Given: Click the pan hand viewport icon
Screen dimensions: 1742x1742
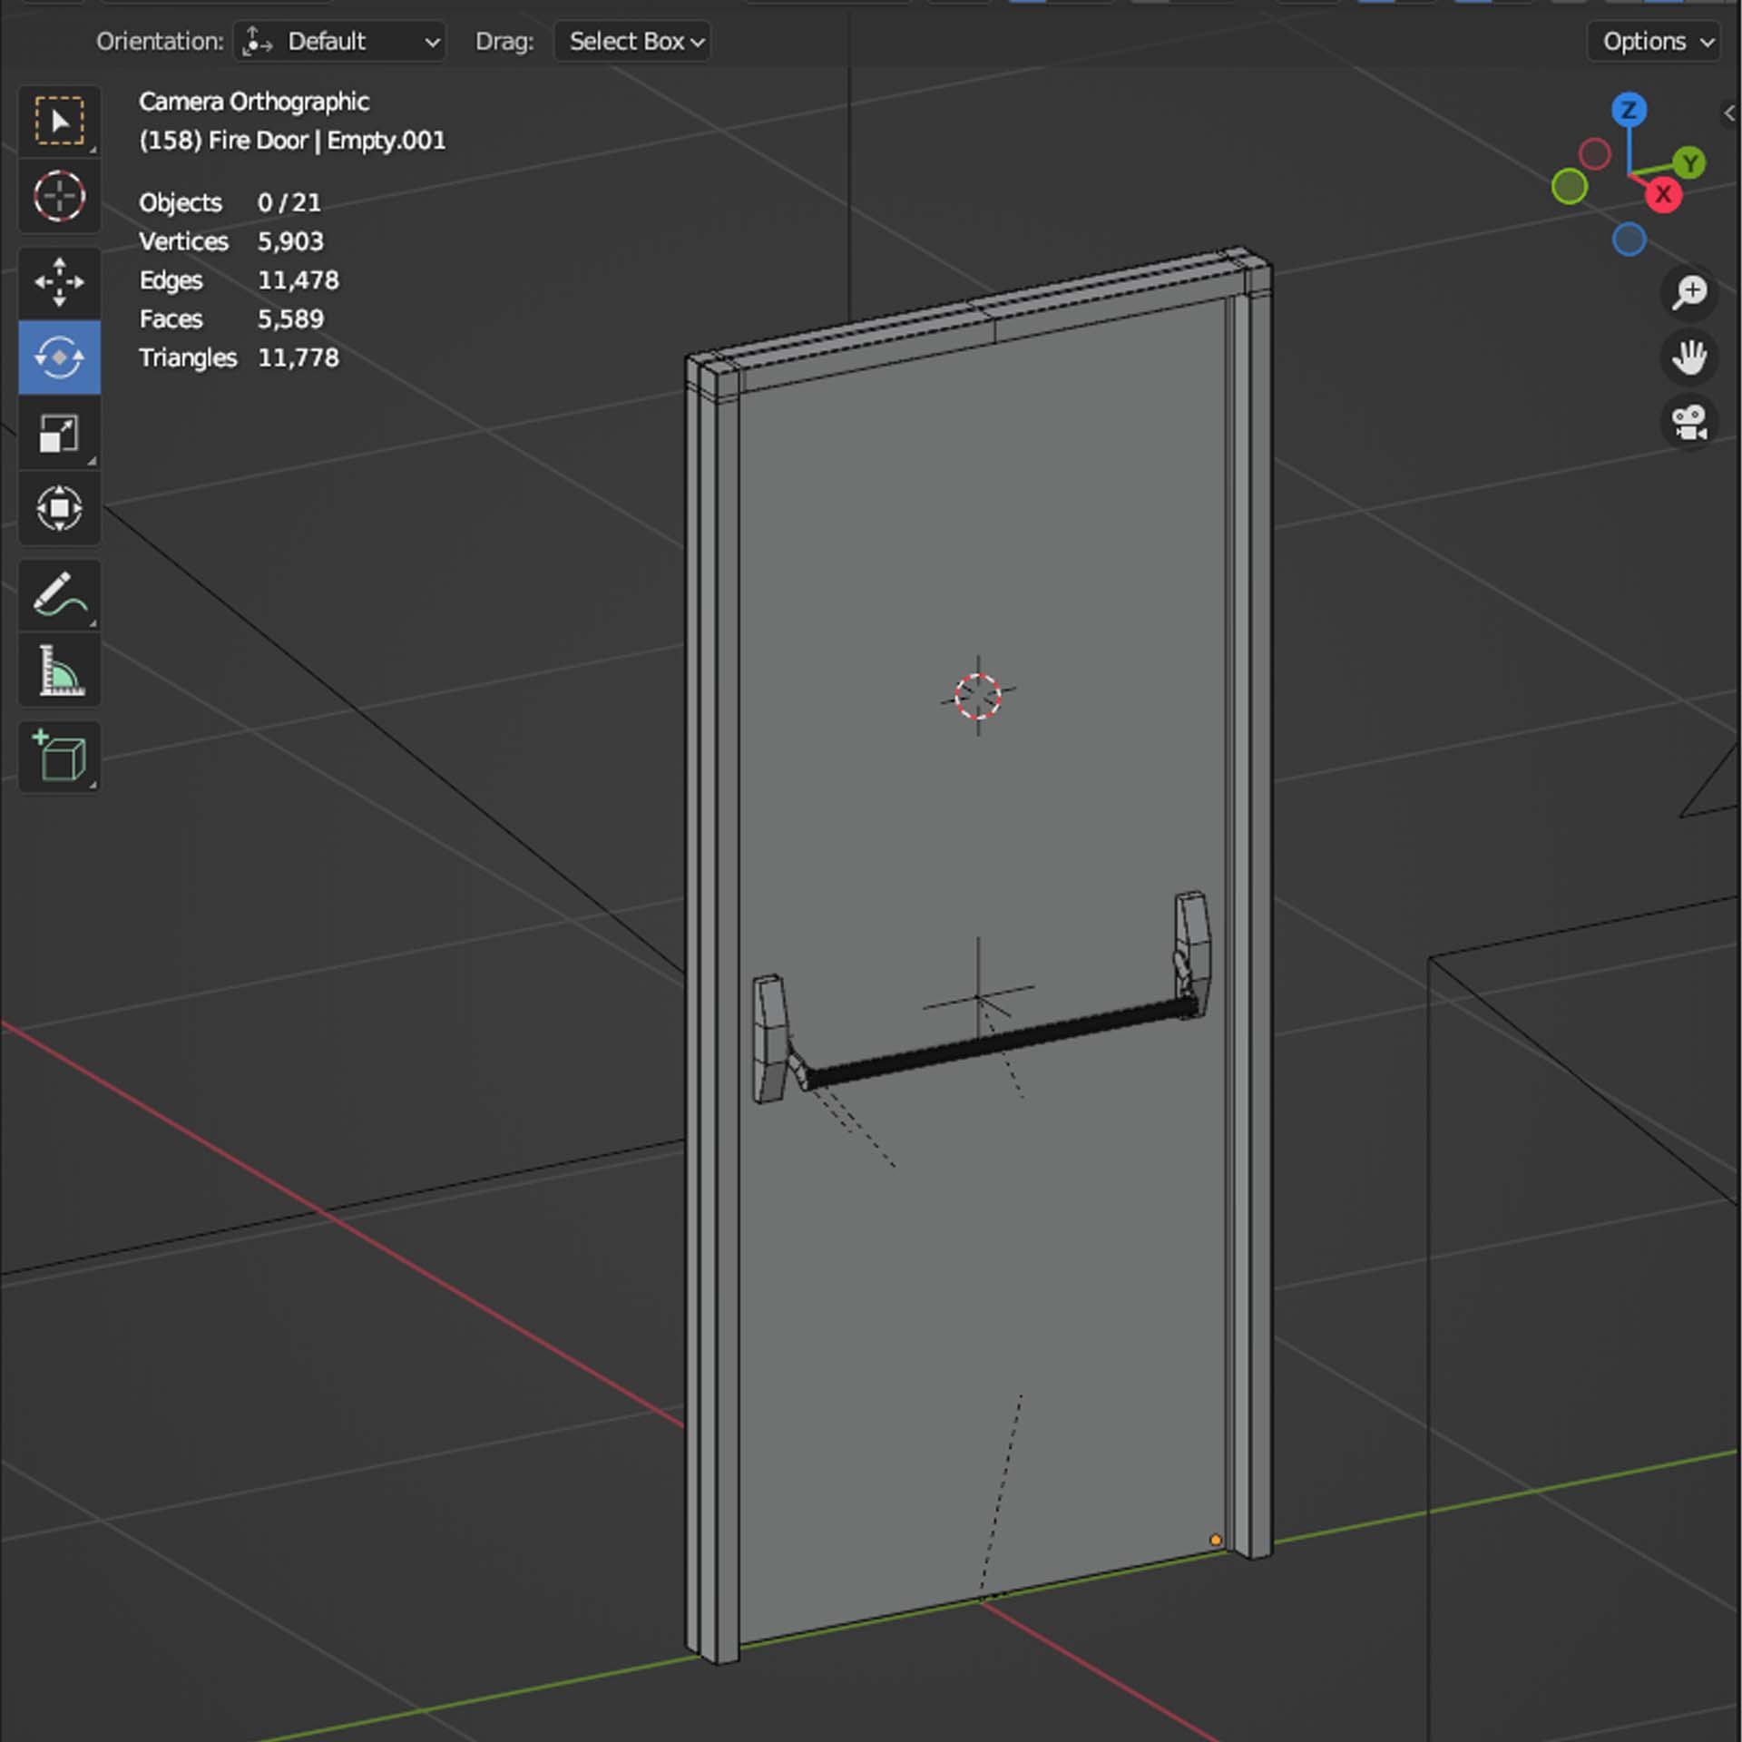Looking at the screenshot, I should (1689, 357).
